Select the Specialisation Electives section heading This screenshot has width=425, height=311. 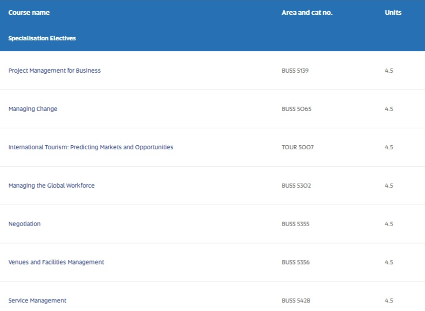pyautogui.click(x=42, y=38)
